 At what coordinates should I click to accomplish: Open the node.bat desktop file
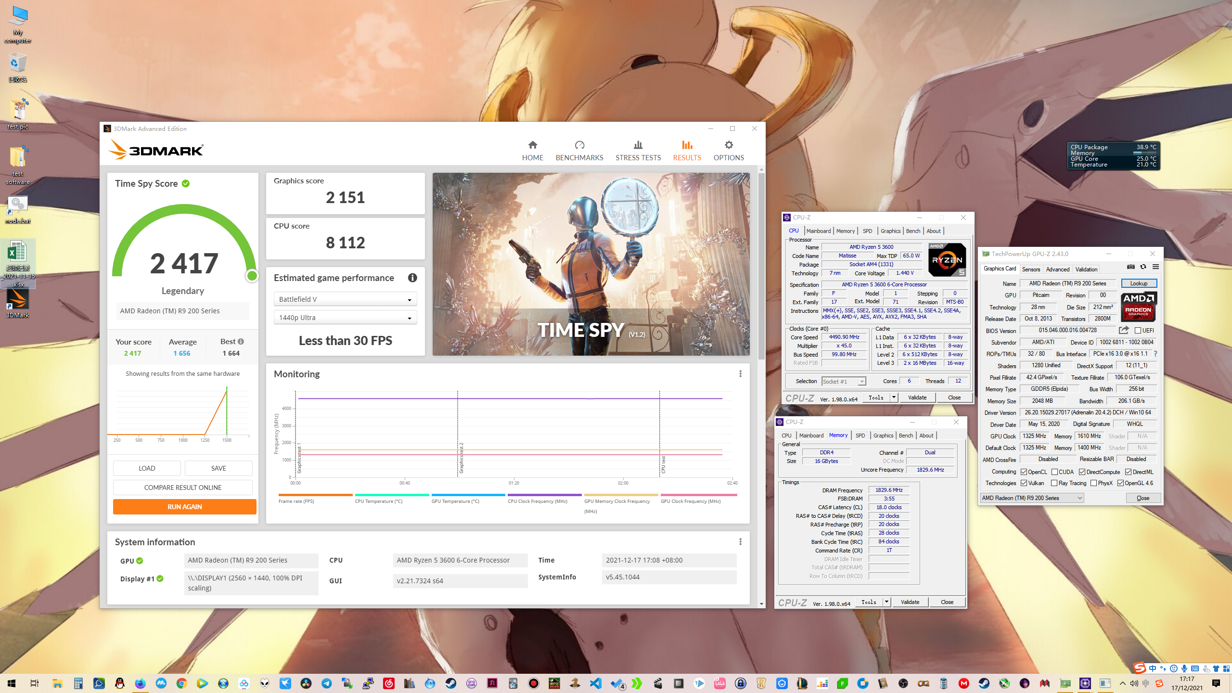(x=18, y=210)
